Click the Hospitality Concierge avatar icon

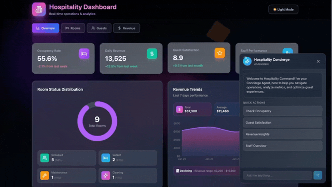pyautogui.click(x=247, y=61)
